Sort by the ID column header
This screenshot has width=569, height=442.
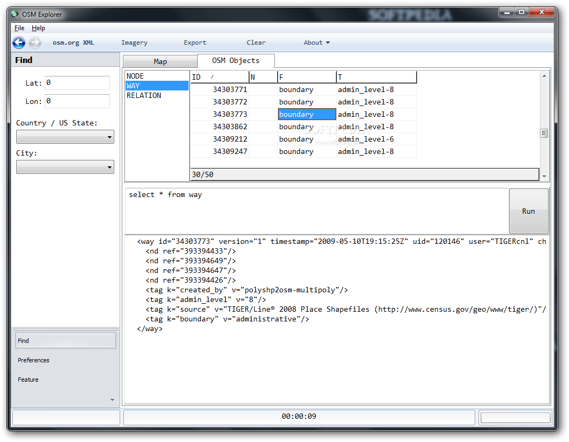(x=219, y=77)
